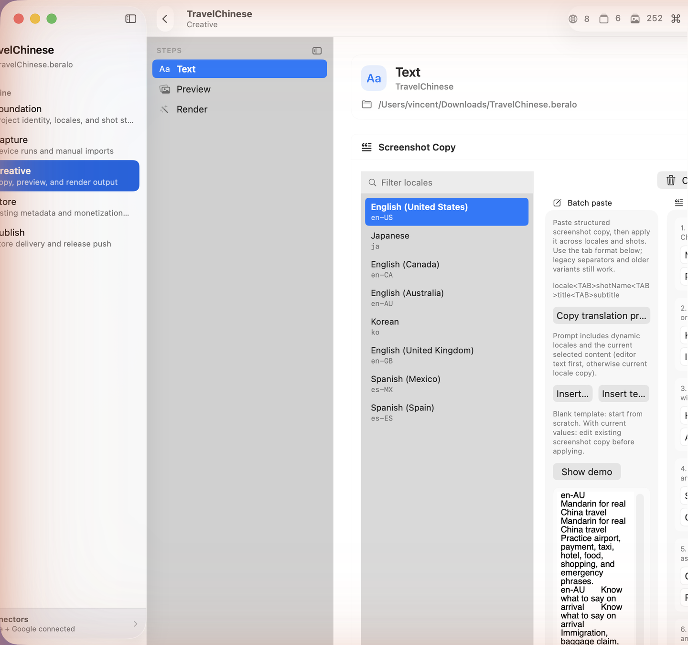Click the Show demo button
The image size is (688, 645).
pos(587,472)
